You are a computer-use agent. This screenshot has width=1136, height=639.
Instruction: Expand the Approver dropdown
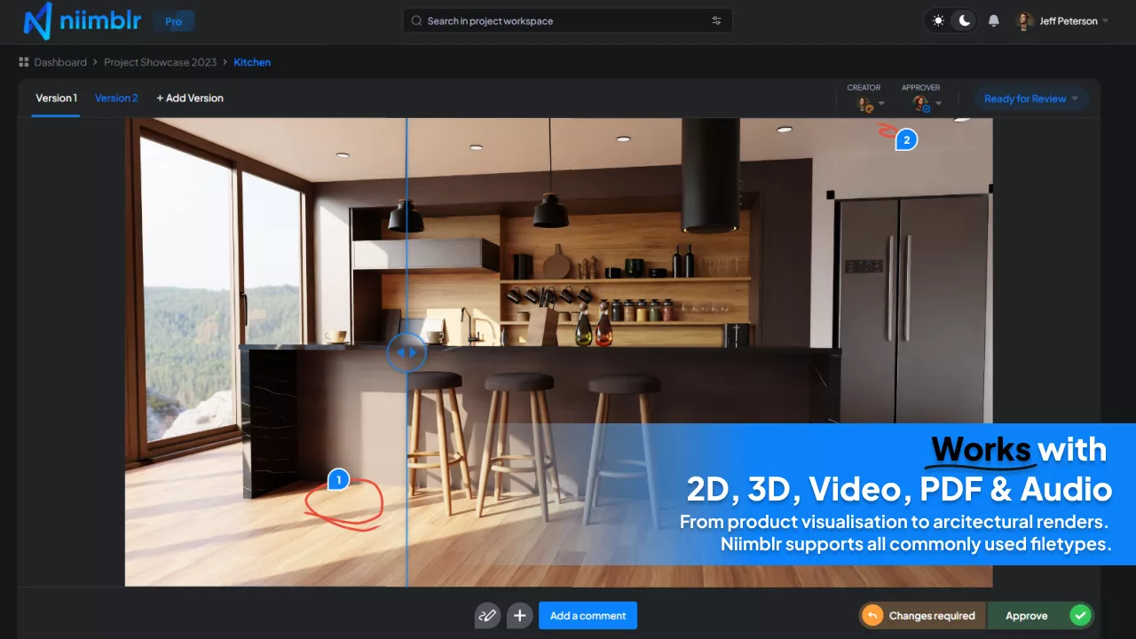tap(927, 104)
